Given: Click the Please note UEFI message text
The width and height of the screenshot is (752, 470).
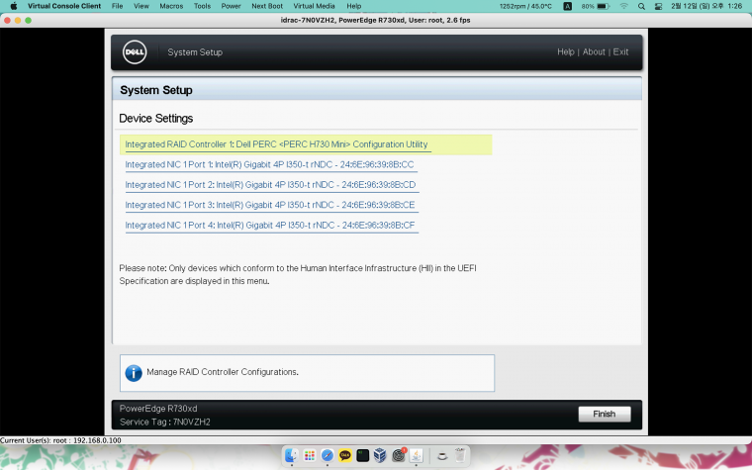Looking at the screenshot, I should [x=298, y=274].
